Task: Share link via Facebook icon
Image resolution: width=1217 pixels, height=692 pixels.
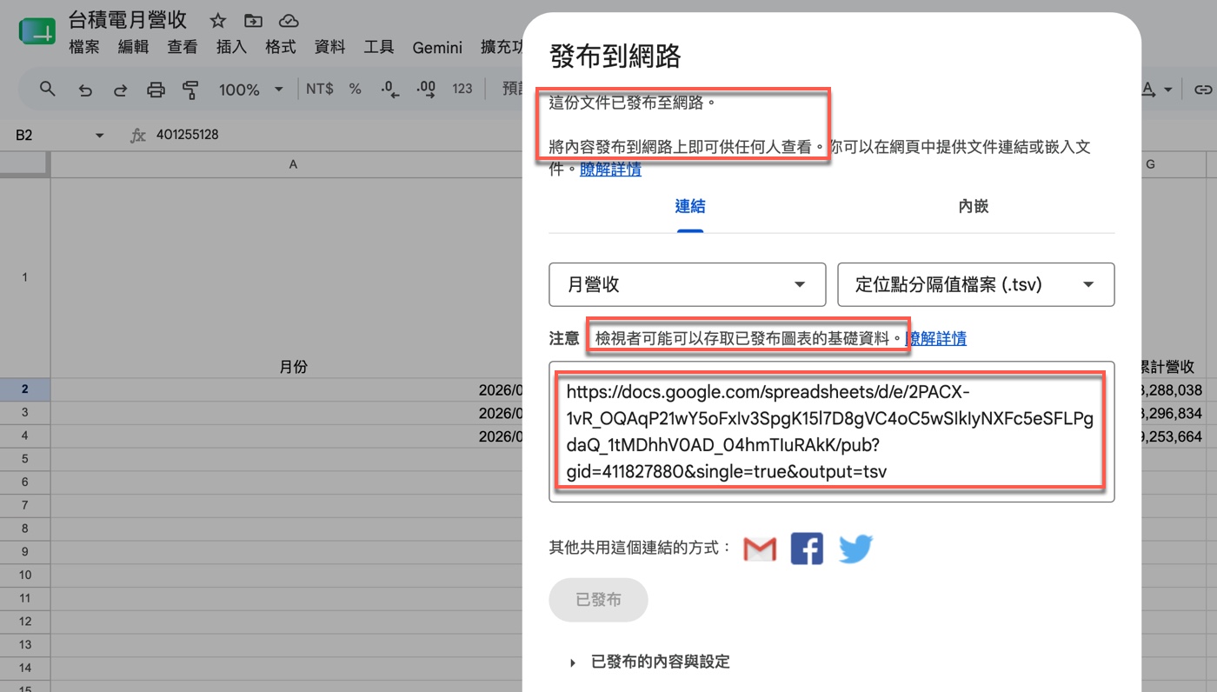Action: point(807,549)
